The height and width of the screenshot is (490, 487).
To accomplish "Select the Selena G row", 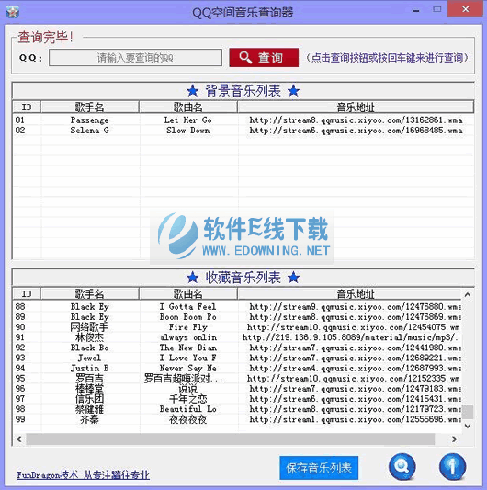I will pyautogui.click(x=243, y=131).
